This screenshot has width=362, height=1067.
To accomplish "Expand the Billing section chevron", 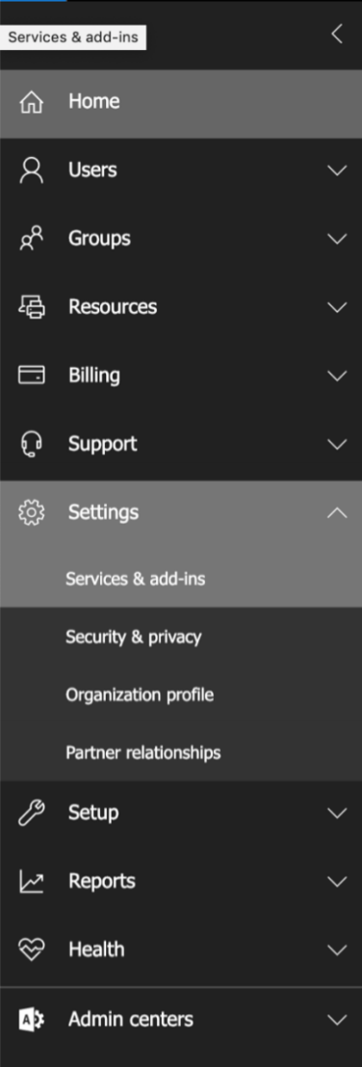I will click(x=337, y=376).
